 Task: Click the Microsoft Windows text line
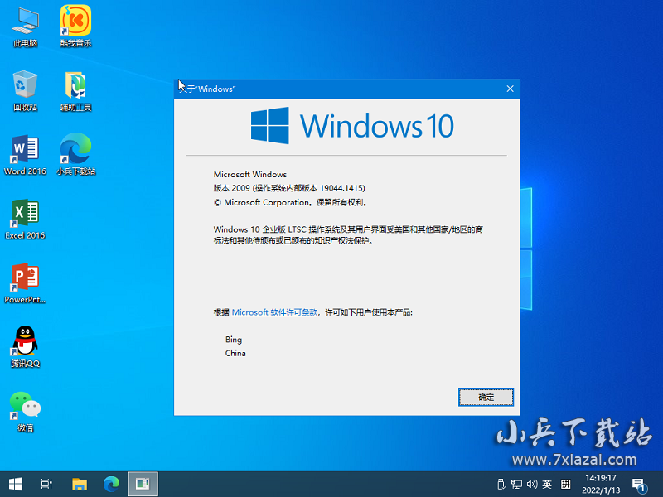coord(250,174)
